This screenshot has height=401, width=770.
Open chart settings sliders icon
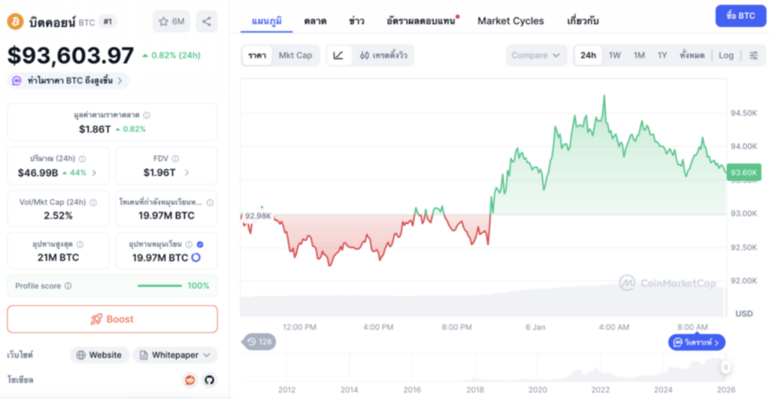[753, 55]
